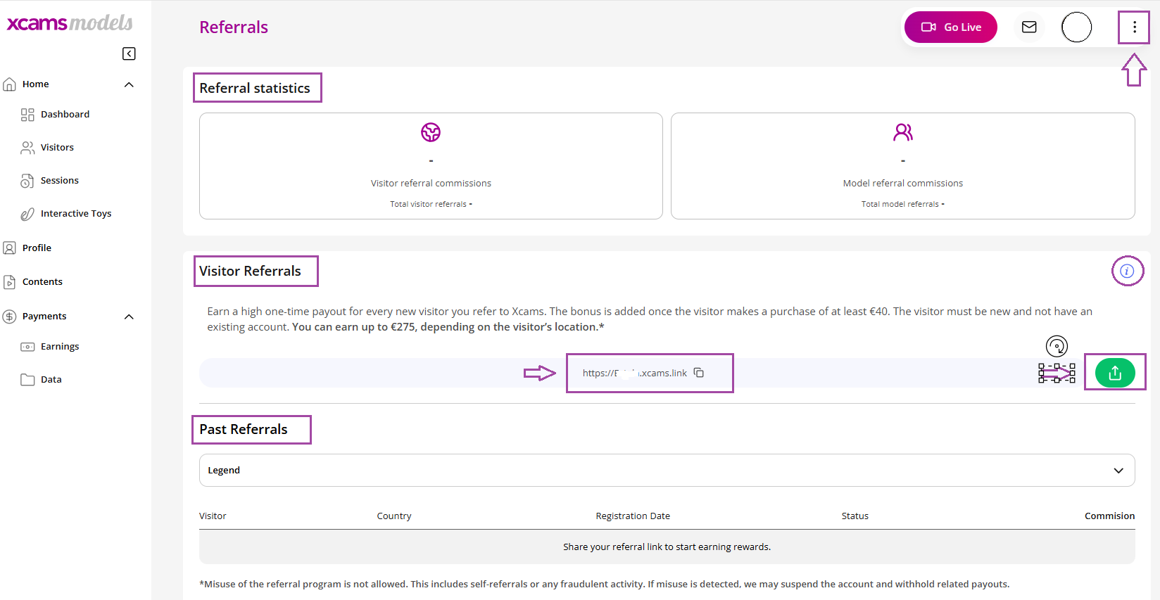
Task: Open the Earnings page
Action: (x=60, y=346)
